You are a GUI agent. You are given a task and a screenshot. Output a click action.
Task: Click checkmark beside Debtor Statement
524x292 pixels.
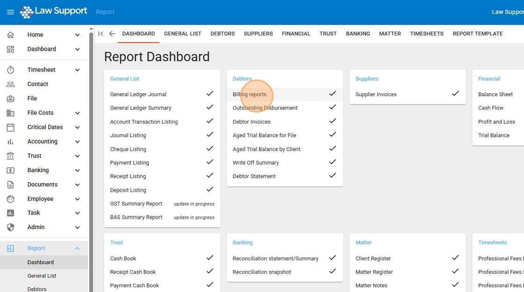pyautogui.click(x=333, y=175)
